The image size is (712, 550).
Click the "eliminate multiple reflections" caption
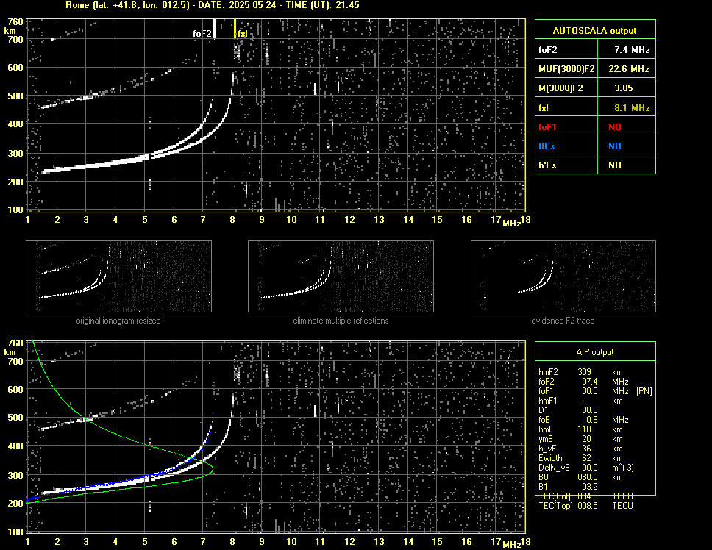pyautogui.click(x=341, y=321)
